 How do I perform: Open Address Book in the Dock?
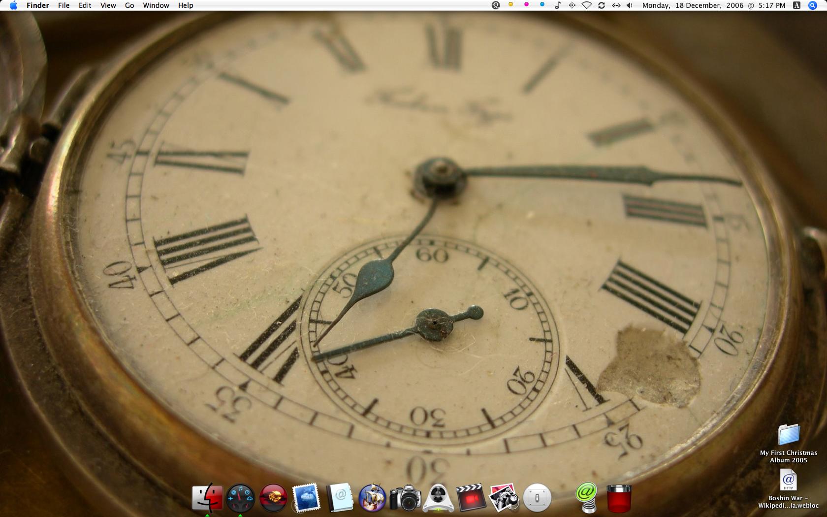pyautogui.click(x=340, y=497)
